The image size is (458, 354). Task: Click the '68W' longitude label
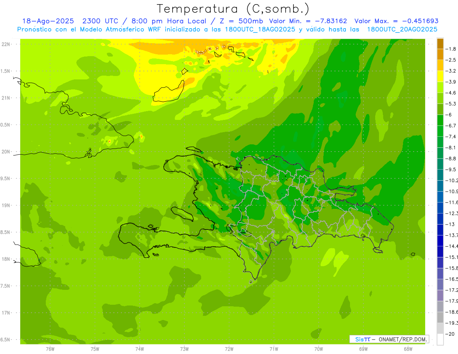(x=408, y=349)
